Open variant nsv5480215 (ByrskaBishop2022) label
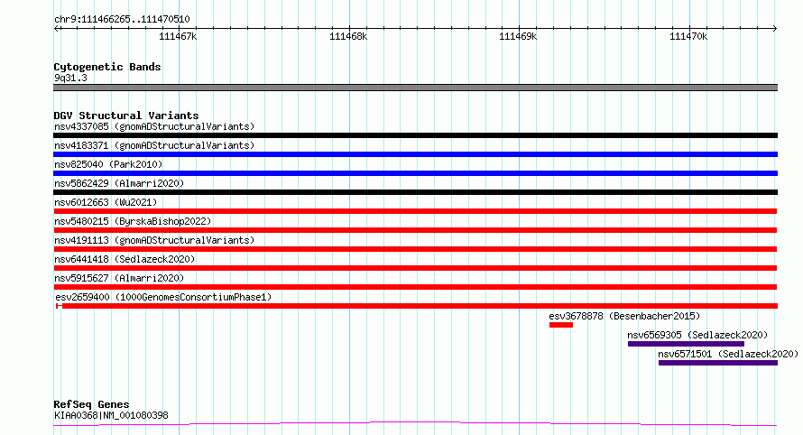The width and height of the screenshot is (803, 435). [x=133, y=221]
